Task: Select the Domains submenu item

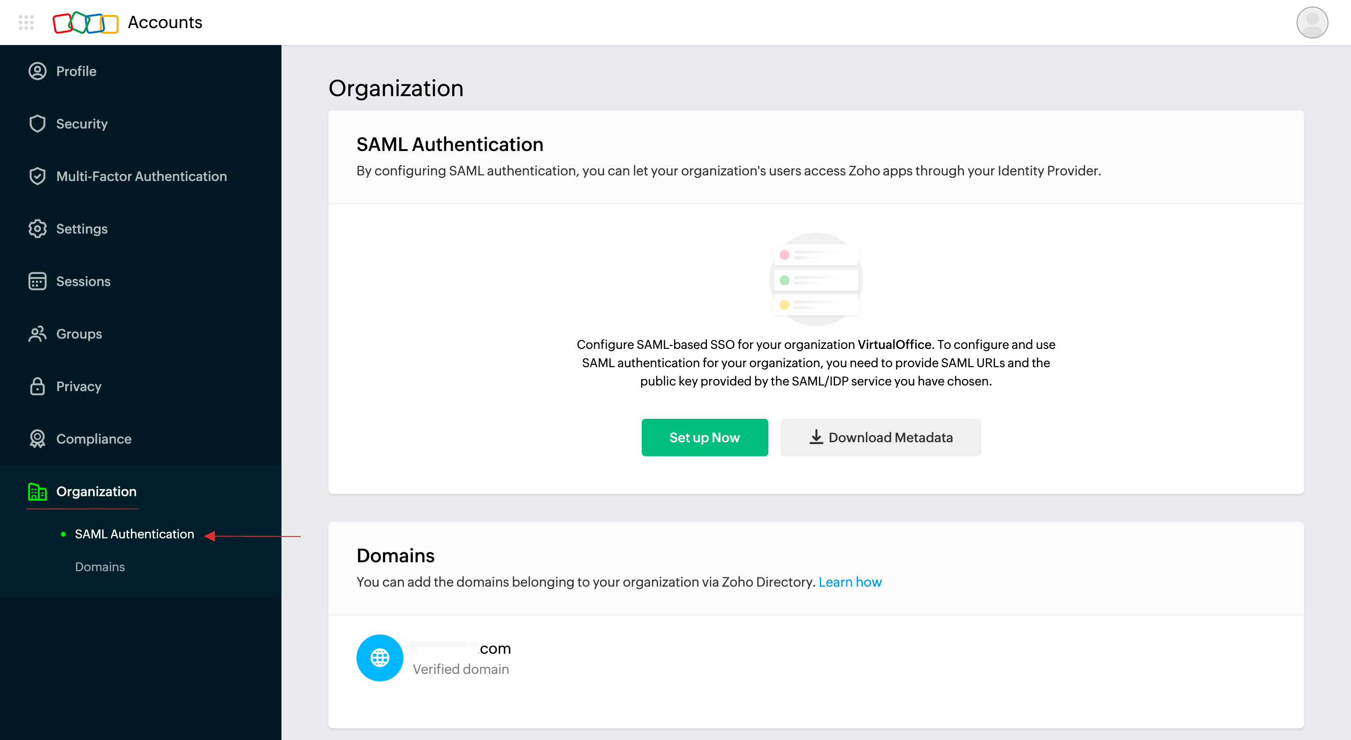Action: tap(99, 566)
